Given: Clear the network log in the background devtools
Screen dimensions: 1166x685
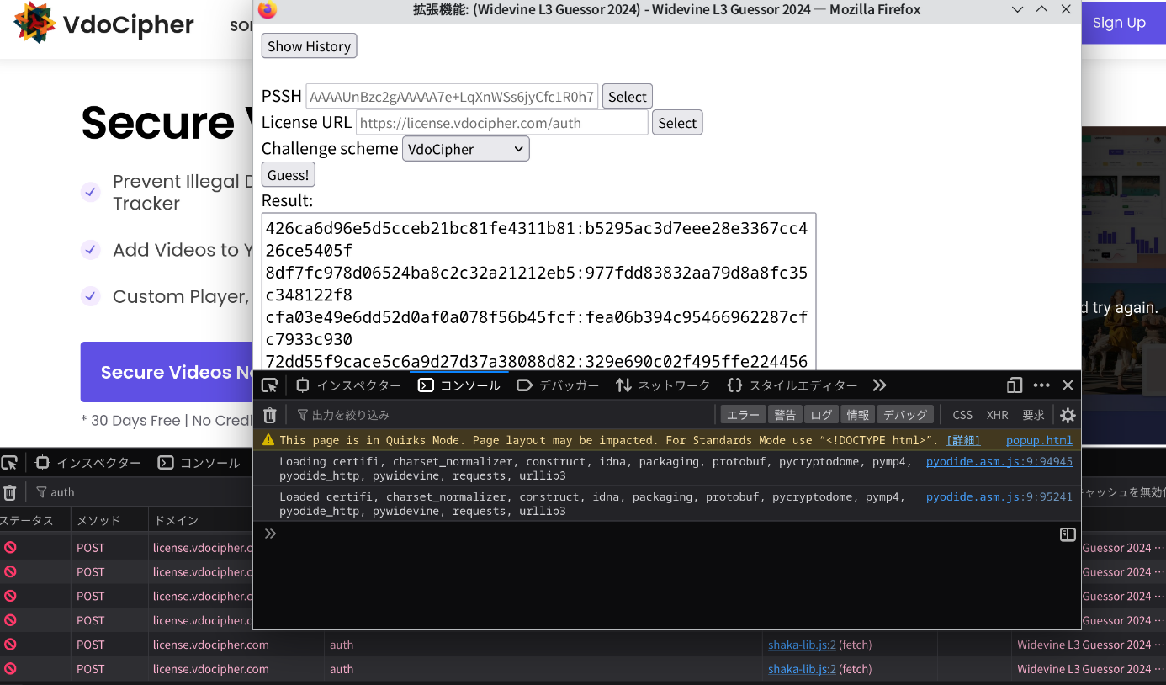Looking at the screenshot, I should tap(10, 492).
